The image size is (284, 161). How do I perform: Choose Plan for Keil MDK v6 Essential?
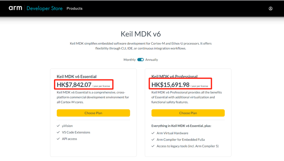pyautogui.click(x=93, y=113)
